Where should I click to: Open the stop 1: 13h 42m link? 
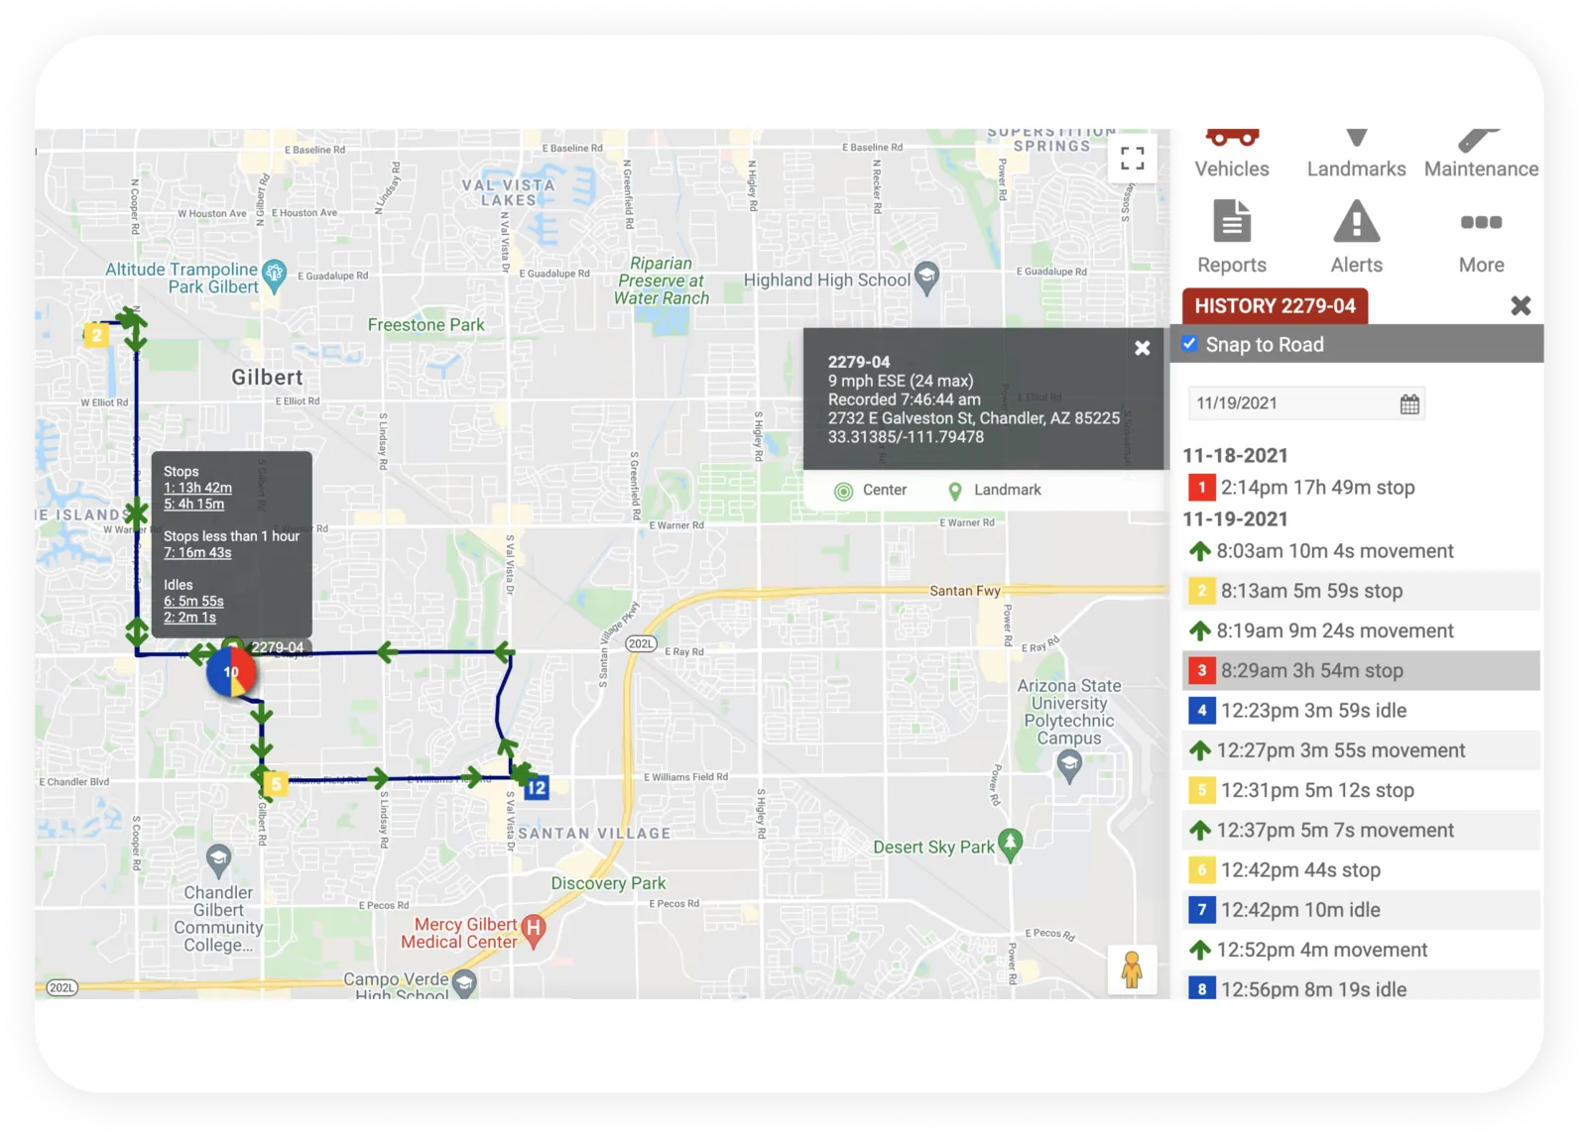click(x=197, y=488)
